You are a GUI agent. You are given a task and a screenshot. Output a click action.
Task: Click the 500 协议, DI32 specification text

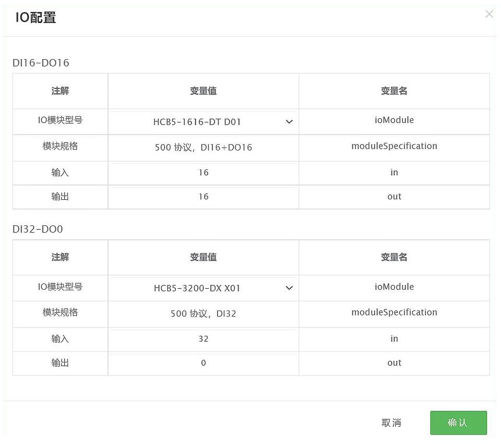click(203, 314)
